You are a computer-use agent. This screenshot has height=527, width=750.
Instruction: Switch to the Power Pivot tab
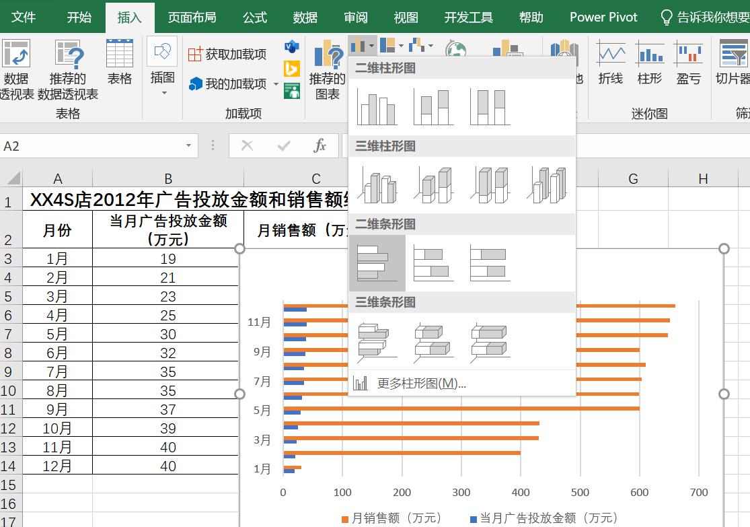pos(603,17)
